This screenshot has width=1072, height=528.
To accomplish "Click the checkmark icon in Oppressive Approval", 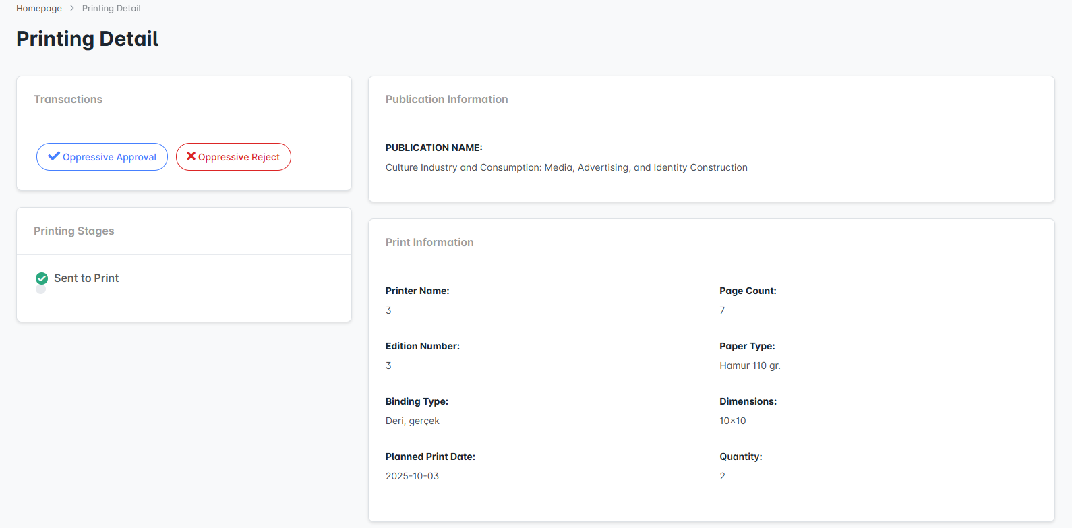I will pyautogui.click(x=54, y=156).
